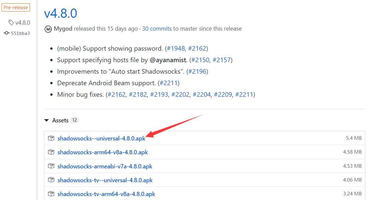Click the tag icon next to v4.8.0

[x=11, y=22]
